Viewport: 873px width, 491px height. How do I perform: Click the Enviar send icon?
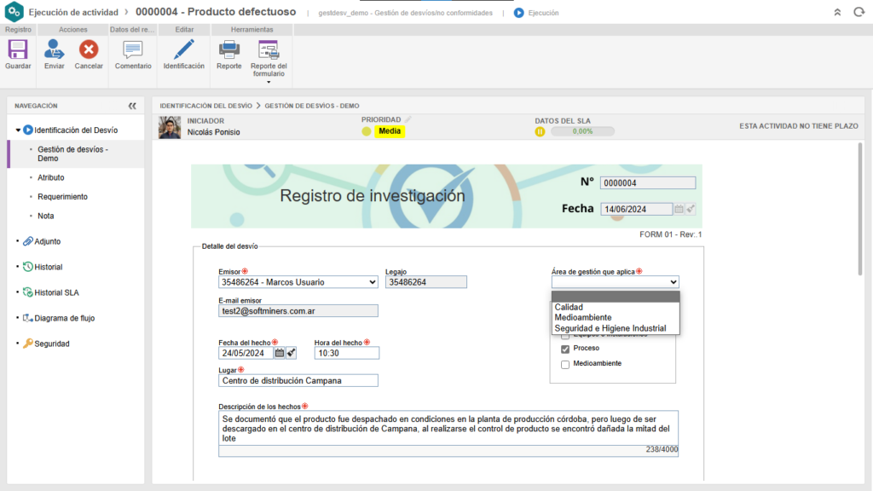55,50
